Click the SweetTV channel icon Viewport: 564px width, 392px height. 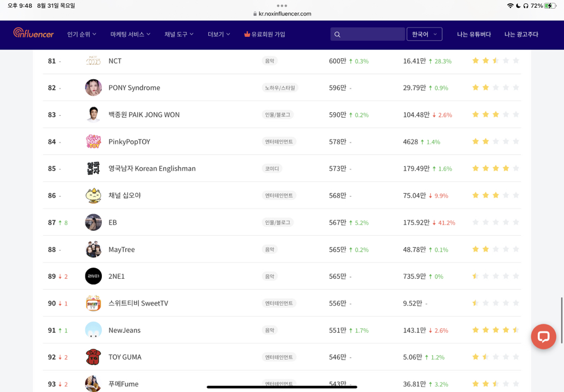coord(93,303)
